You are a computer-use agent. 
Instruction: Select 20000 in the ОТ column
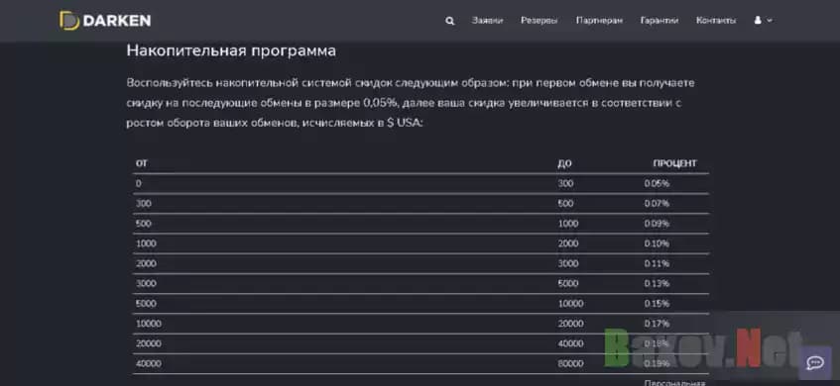tap(149, 343)
